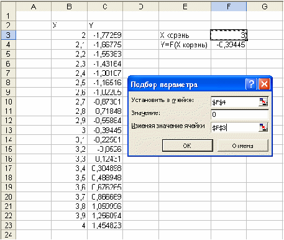Click cell C23 with value 1,454823
Viewport: 284px width, 240px height.
click(x=105, y=225)
